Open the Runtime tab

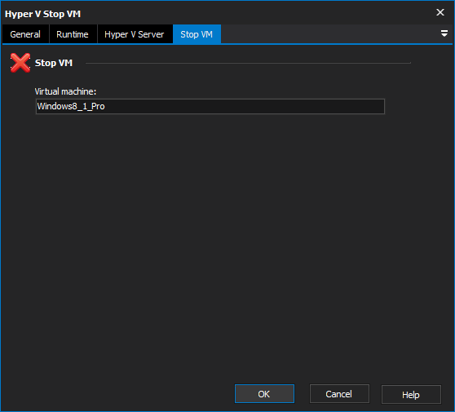tap(73, 34)
